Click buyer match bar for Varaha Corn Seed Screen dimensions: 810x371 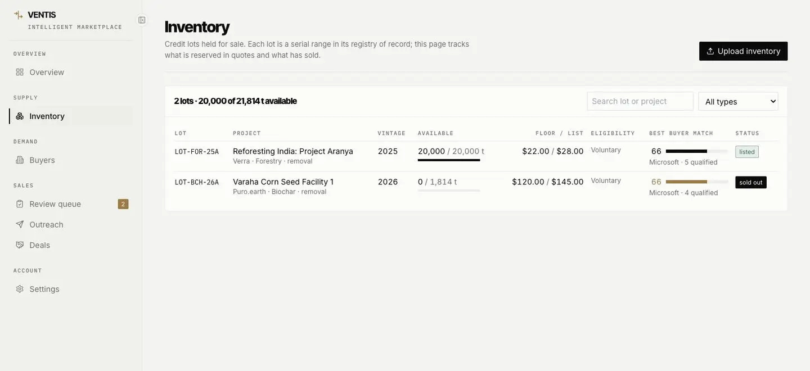pos(697,182)
